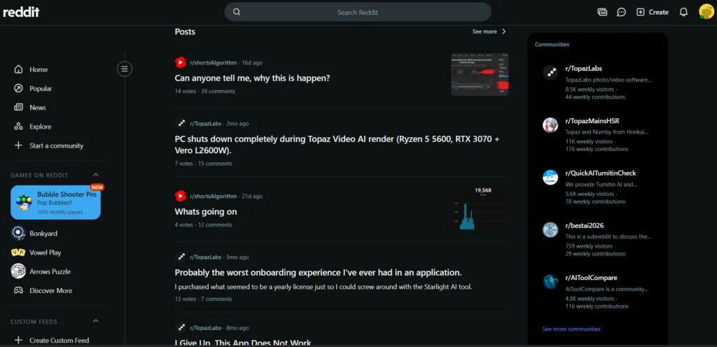Focus the Search Reddit field
The height and width of the screenshot is (347, 717).
358,13
